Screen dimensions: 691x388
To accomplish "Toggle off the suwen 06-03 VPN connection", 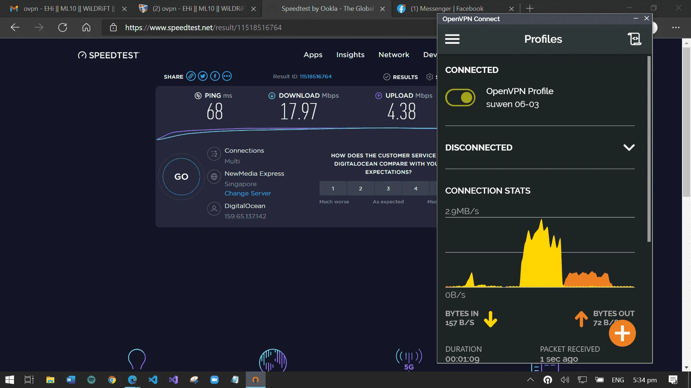I will (x=460, y=98).
